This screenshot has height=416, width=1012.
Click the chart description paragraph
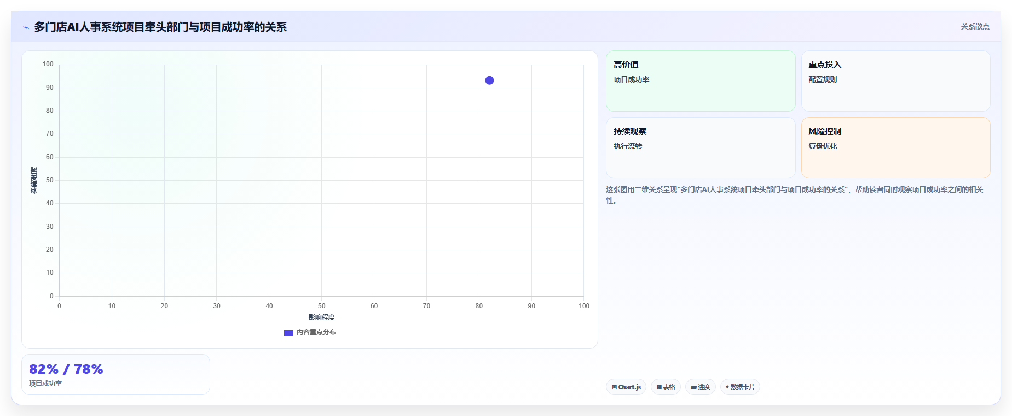coord(795,195)
